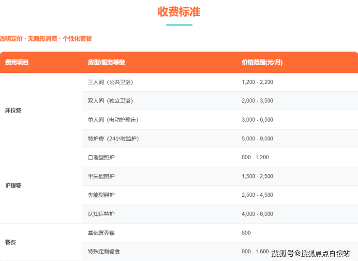Image resolution: width=358 pixels, height=261 pixels.
Task: Click the 价格范围(元/月) column header
Action: tap(262, 62)
